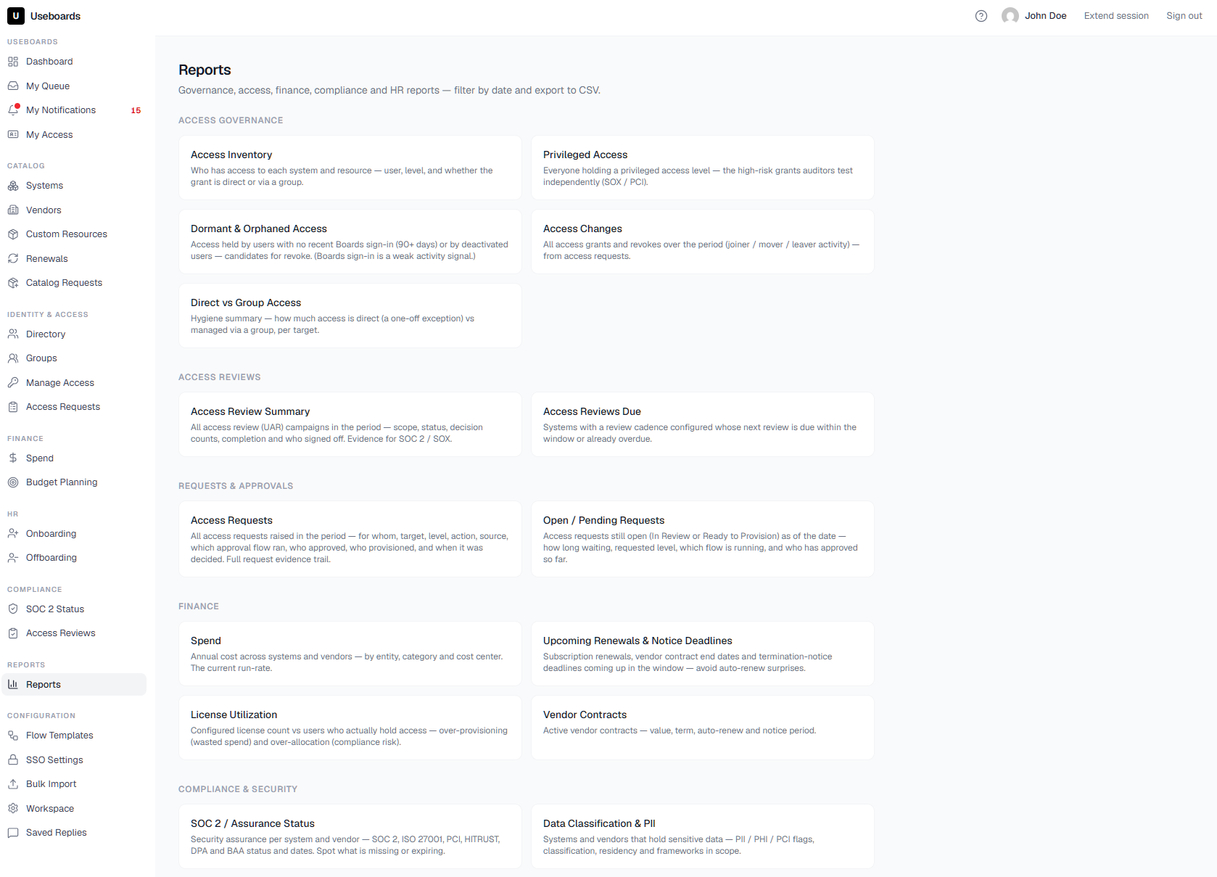The width and height of the screenshot is (1217, 877).
Task: Select the Reports sidebar item
Action: tap(74, 684)
